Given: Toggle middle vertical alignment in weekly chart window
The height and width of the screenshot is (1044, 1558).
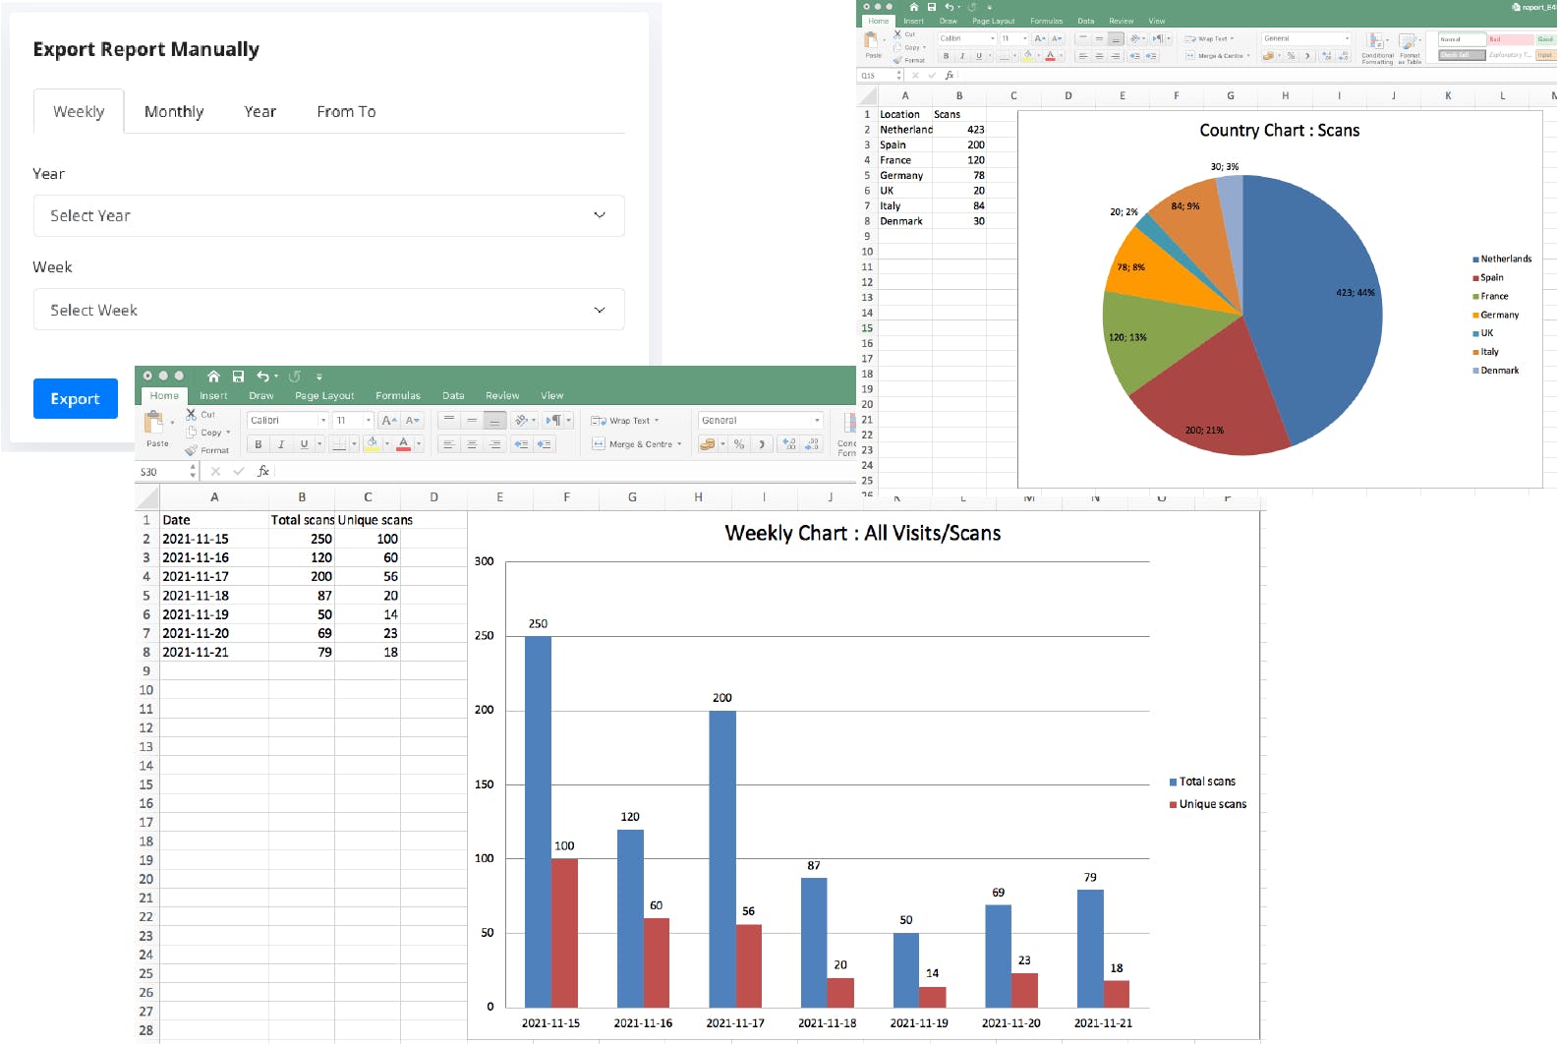Looking at the screenshot, I should (x=472, y=421).
